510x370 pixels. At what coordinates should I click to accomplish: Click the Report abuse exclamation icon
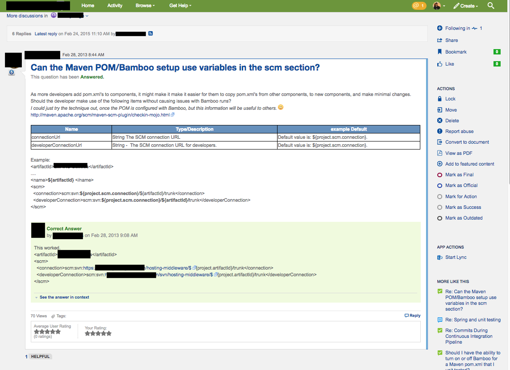click(440, 131)
